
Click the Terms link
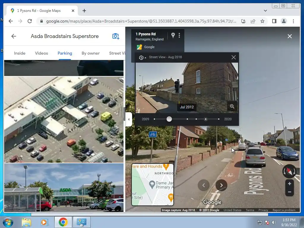coord(250,210)
